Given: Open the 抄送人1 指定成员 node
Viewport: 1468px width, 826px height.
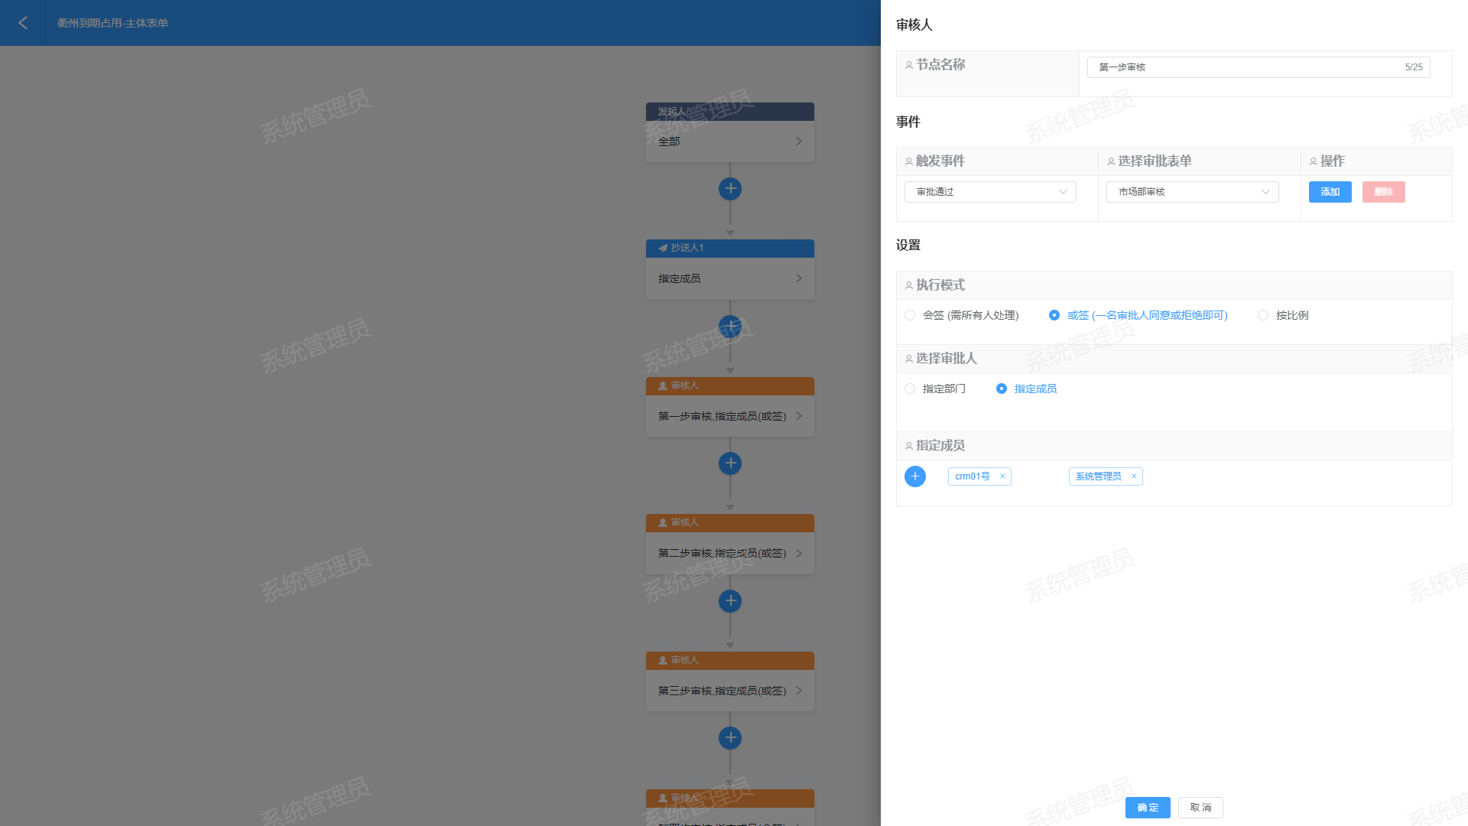Looking at the screenshot, I should pos(729,278).
